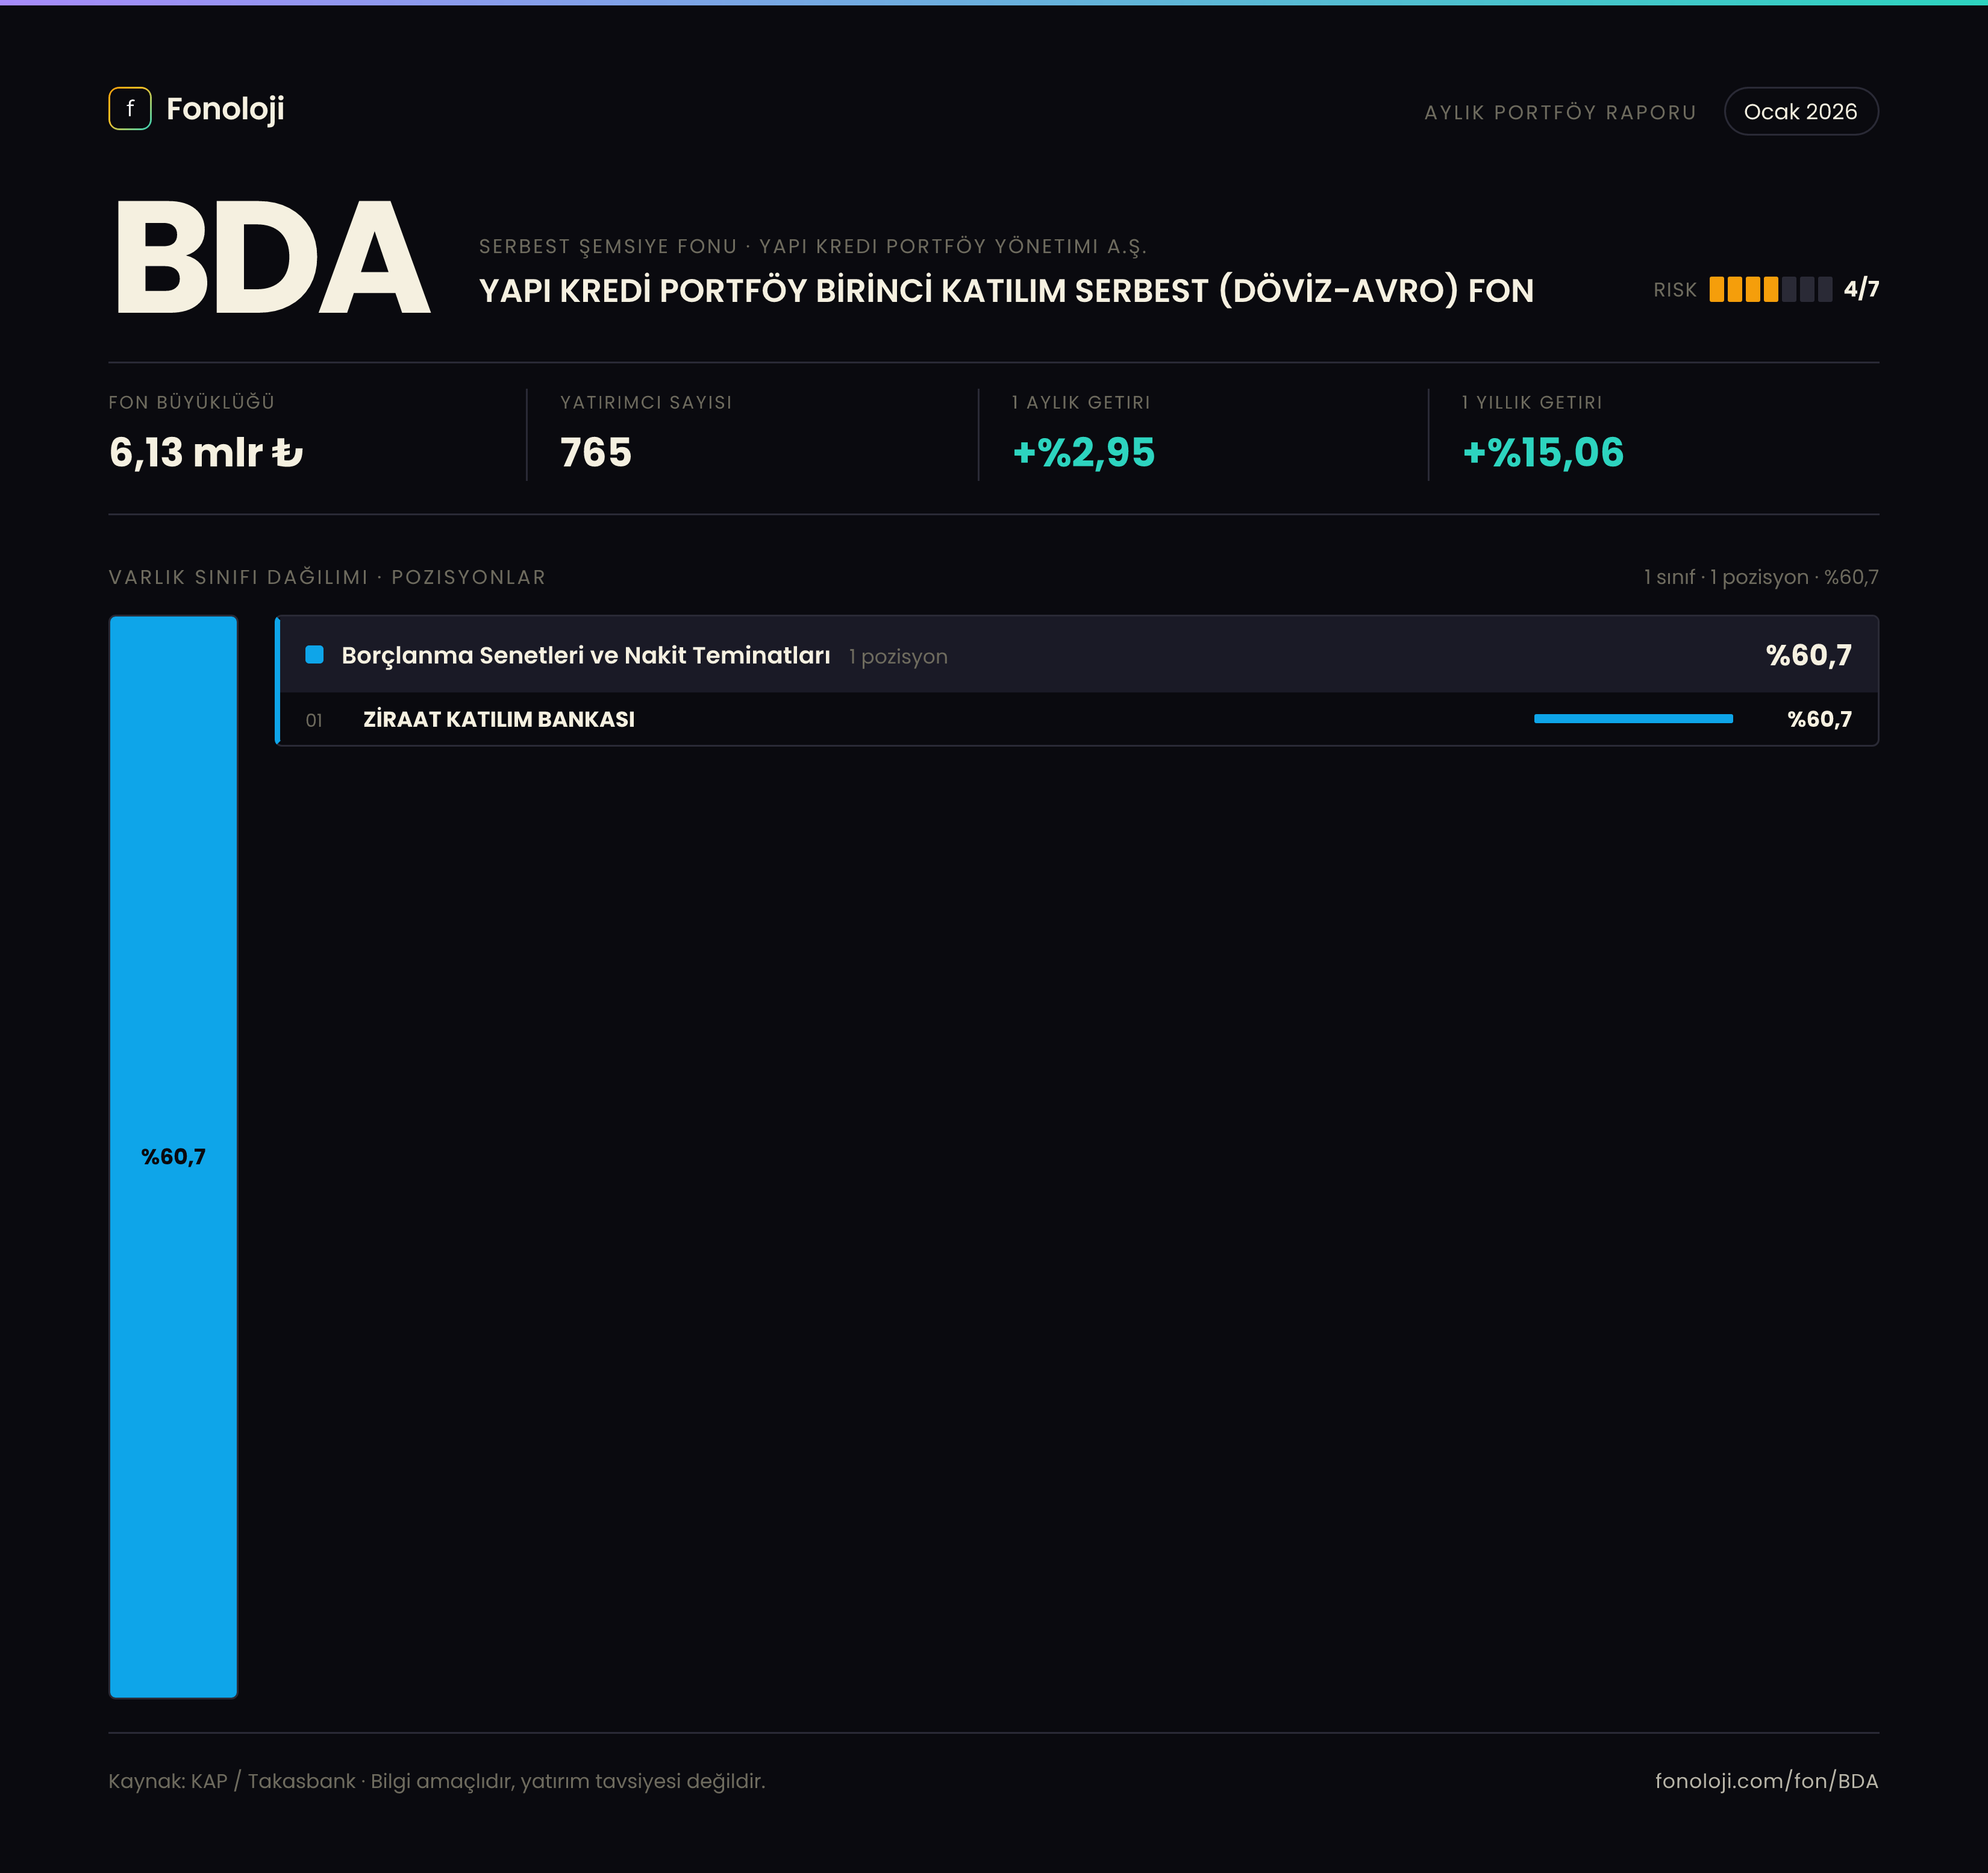Click the full YAPI KREDİ PORTFÖY fund title
The image size is (1988, 1873).
click(1006, 290)
